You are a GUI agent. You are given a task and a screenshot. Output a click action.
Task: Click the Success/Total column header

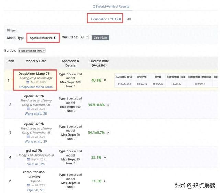[x=124, y=77]
